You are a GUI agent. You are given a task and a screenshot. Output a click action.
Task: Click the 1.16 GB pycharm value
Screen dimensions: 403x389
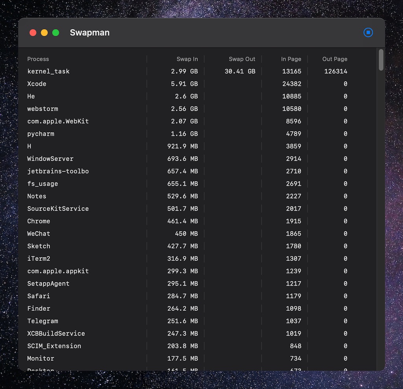(184, 134)
